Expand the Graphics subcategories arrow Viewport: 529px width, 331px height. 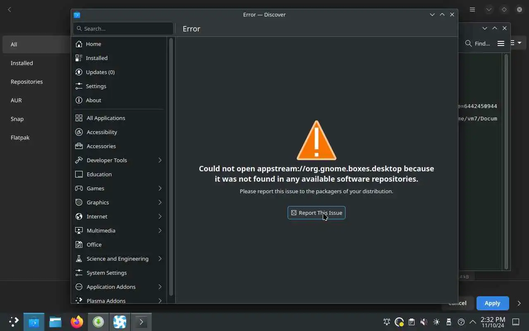click(160, 202)
